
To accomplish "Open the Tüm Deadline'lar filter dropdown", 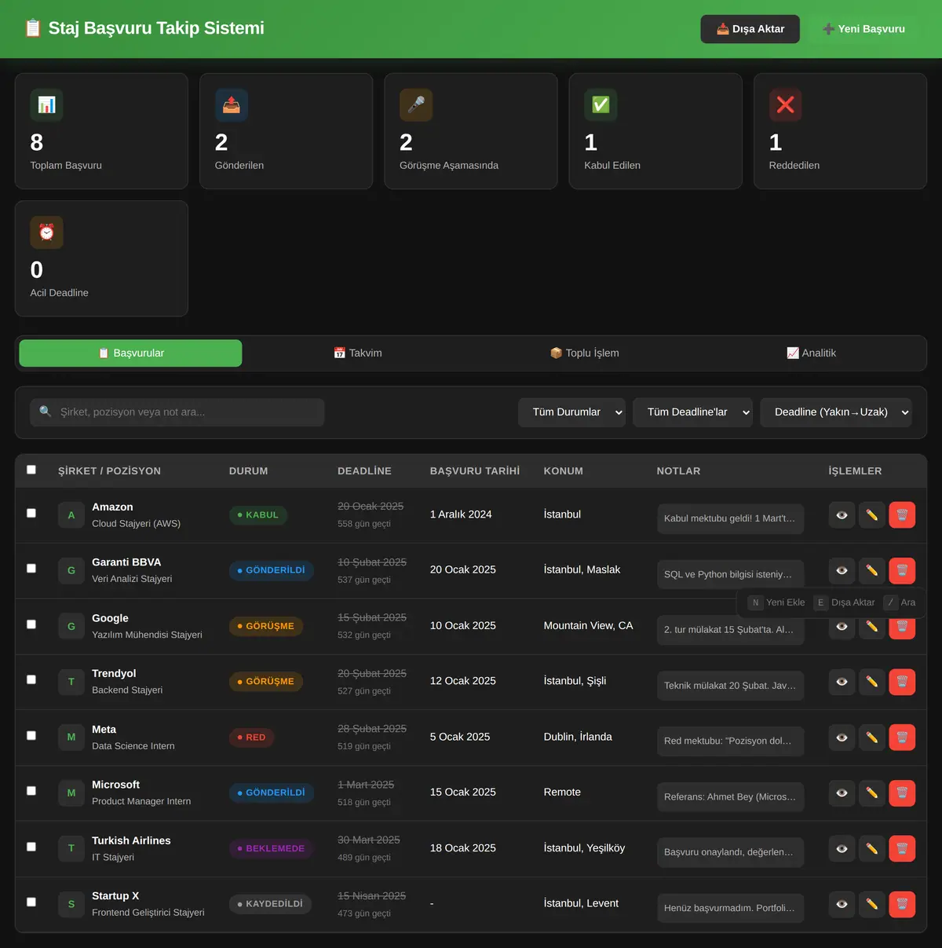I will coord(692,412).
